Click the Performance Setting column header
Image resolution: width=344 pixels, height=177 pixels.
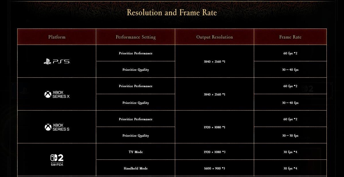click(136, 37)
